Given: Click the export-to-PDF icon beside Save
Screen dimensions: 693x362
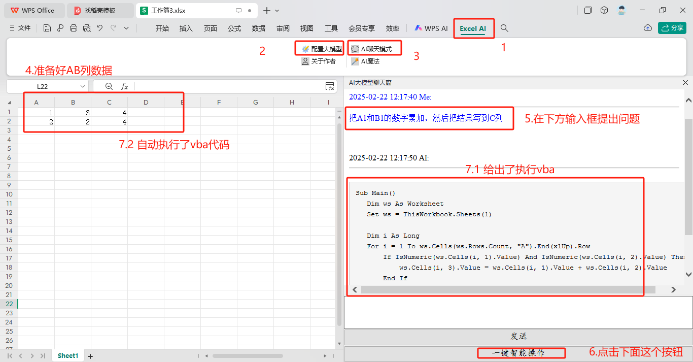Looking at the screenshot, I should (x=60, y=28).
